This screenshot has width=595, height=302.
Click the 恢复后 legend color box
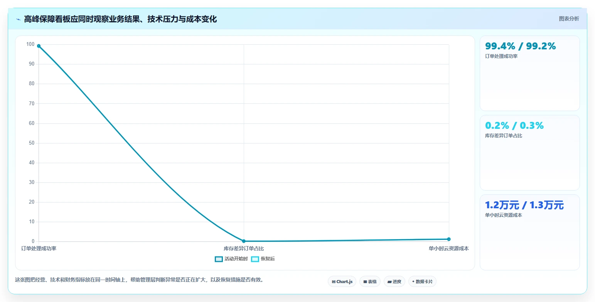(x=255, y=259)
